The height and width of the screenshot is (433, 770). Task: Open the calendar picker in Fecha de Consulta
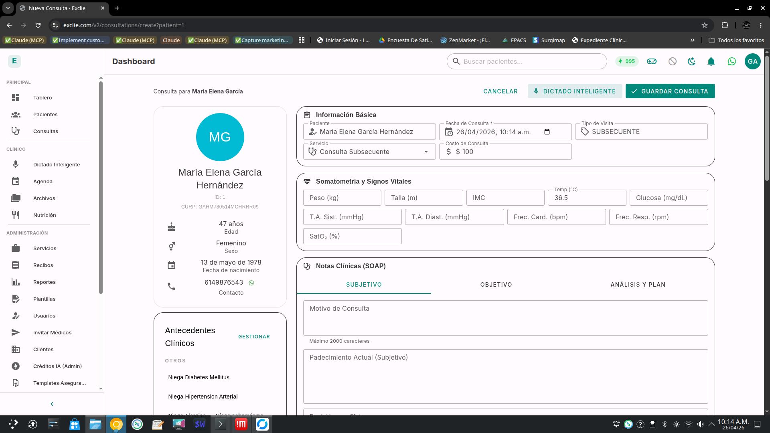coord(547,132)
